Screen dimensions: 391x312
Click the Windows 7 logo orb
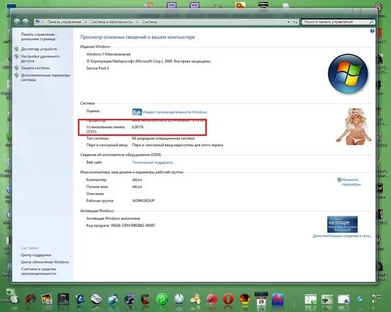pos(348,73)
